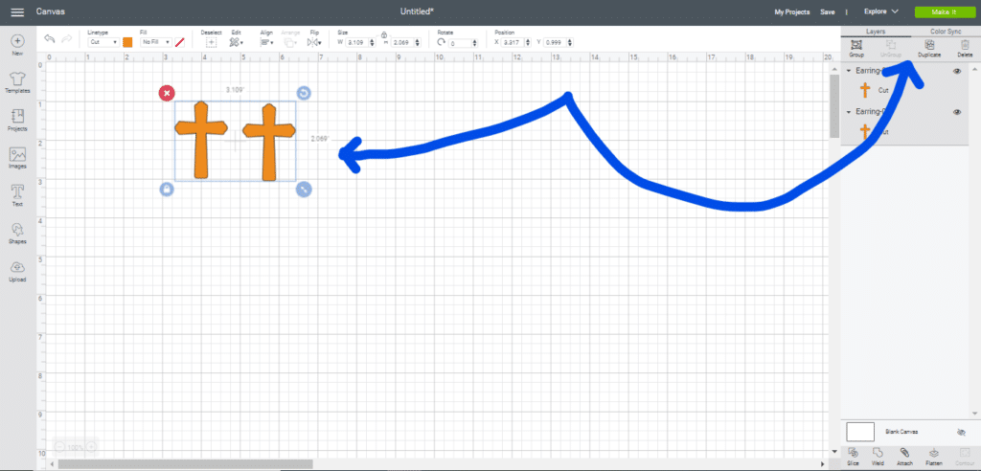Click the orange linetype color swatch
This screenshot has height=471, width=981.
[x=127, y=42]
